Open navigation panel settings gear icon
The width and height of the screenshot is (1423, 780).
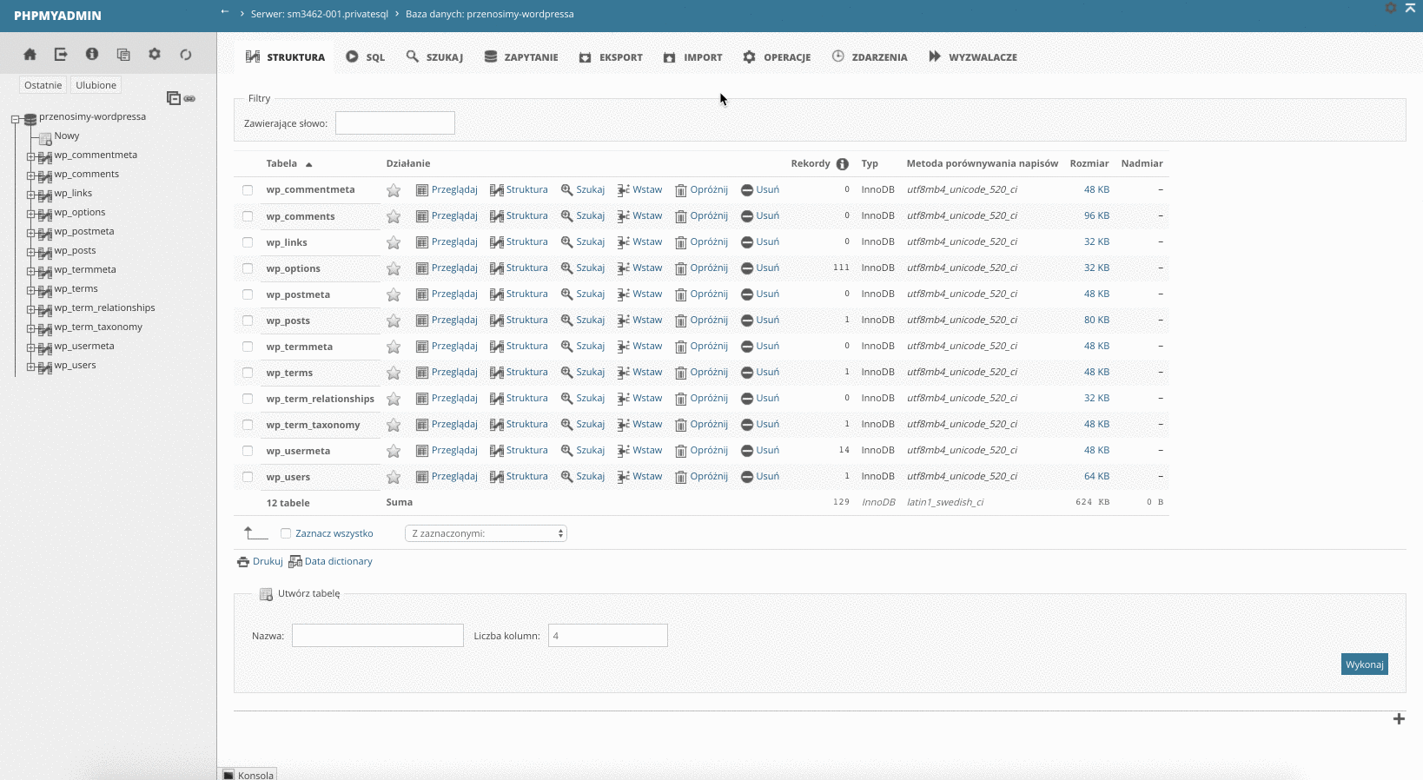click(x=155, y=54)
